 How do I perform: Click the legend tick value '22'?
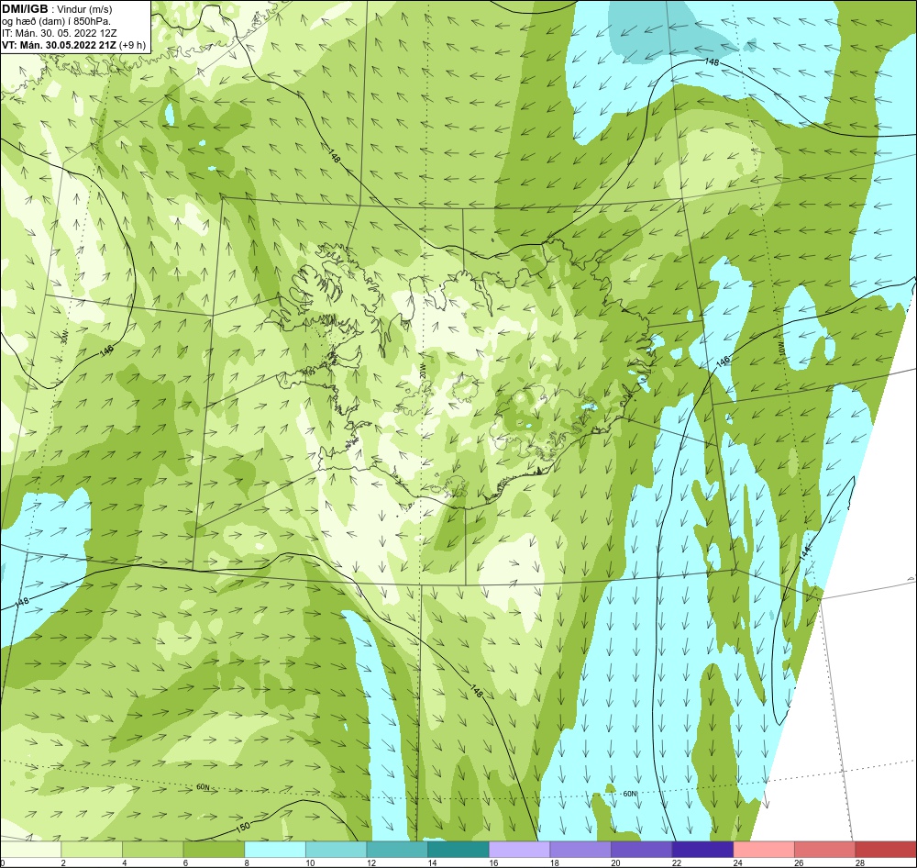click(677, 862)
